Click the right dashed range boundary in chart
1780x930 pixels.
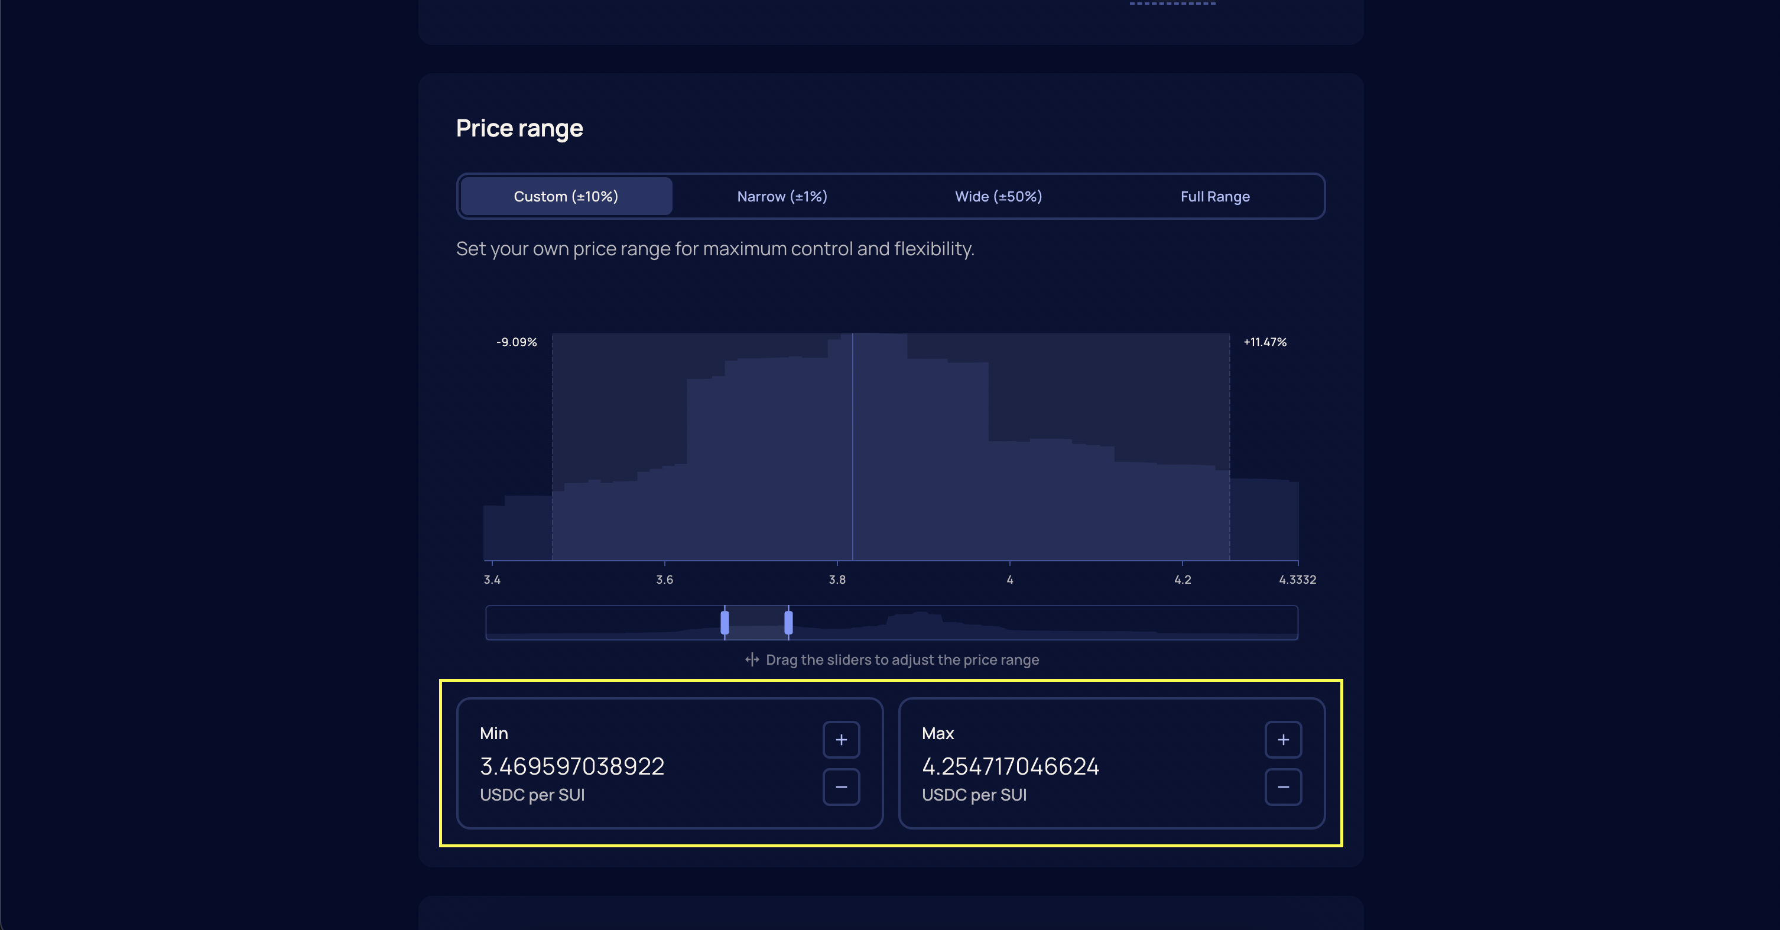click(x=1230, y=415)
